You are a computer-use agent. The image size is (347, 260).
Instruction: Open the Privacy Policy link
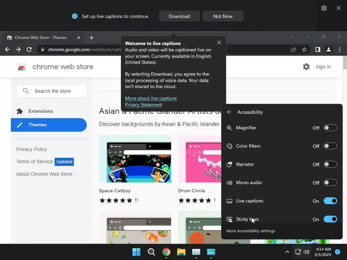tap(32, 149)
